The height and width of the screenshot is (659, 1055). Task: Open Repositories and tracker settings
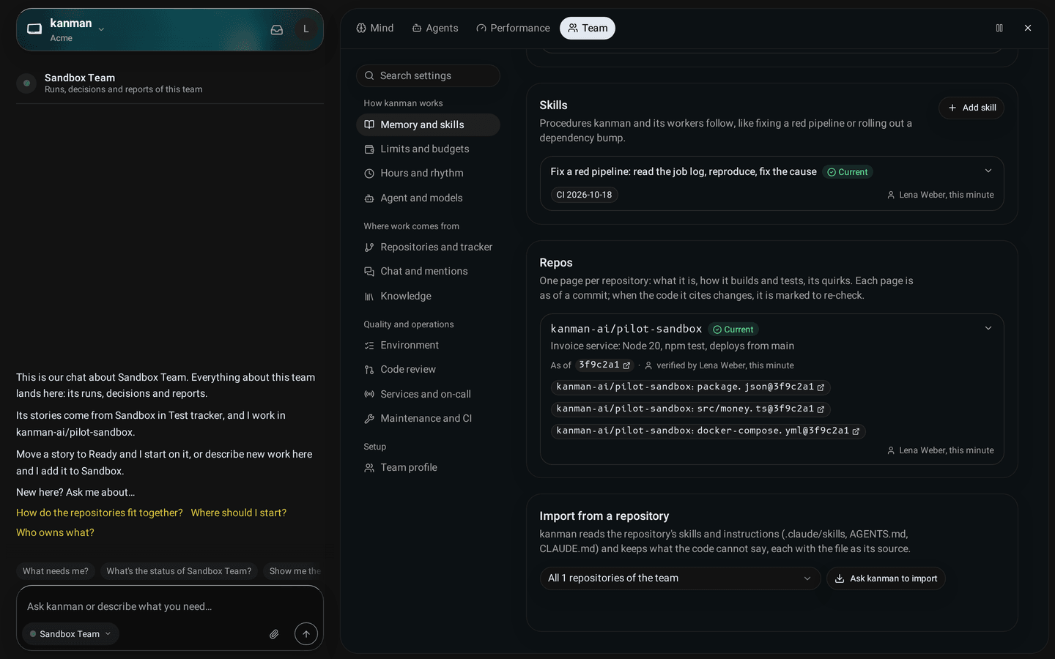[428, 247]
